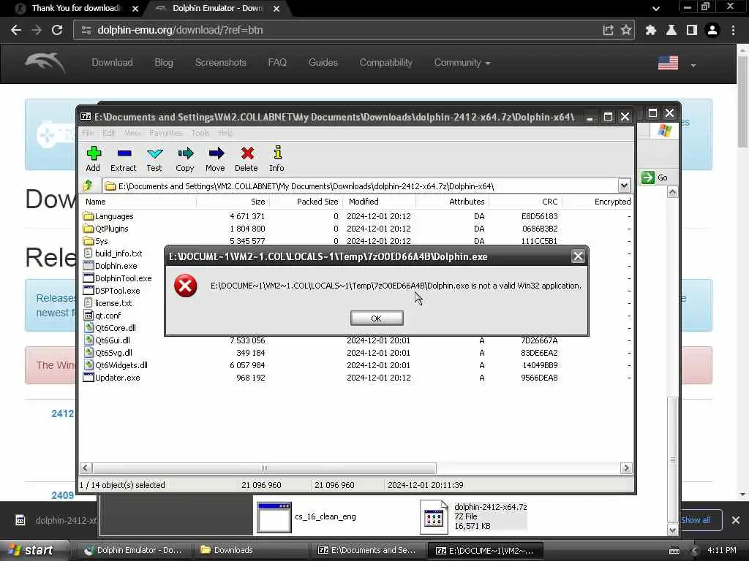The height and width of the screenshot is (561, 749).
Task: Click the Test toolbar icon in 7-Zip
Action: 154,159
